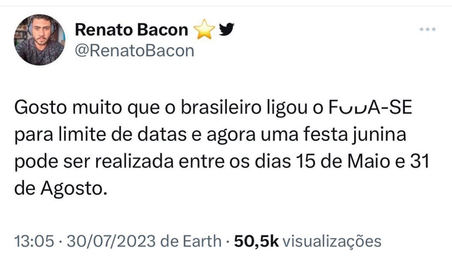Image resolution: width=452 pixels, height=258 pixels.
Task: Click the 50,5k view count number
Action: (256, 241)
